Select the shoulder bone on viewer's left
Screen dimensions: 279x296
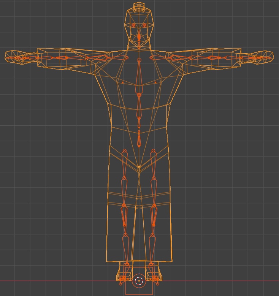(x=117, y=57)
